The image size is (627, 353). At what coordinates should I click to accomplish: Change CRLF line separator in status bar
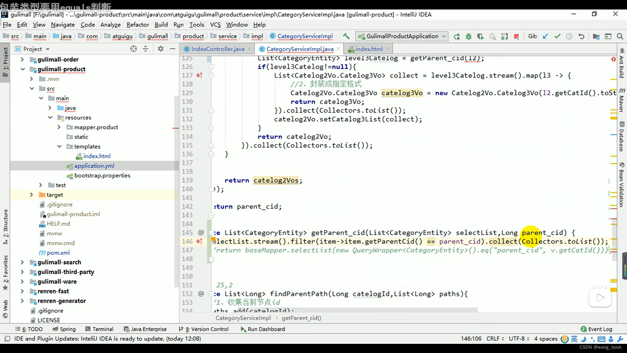[x=495, y=339]
